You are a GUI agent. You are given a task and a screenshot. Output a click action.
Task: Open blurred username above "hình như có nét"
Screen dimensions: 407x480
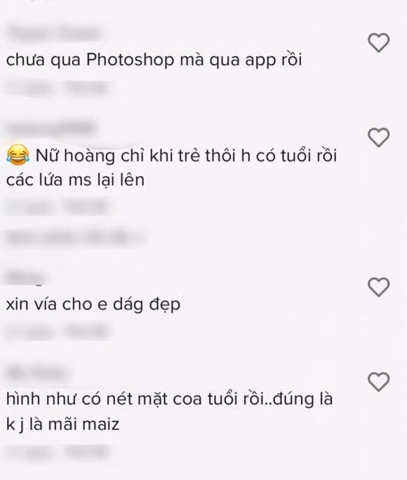tap(36, 373)
